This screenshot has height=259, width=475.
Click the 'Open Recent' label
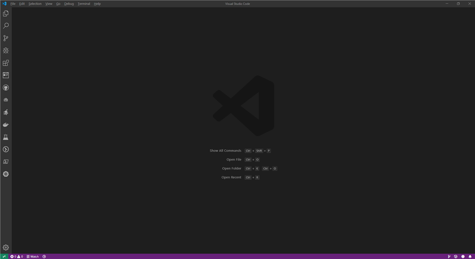[x=231, y=177]
